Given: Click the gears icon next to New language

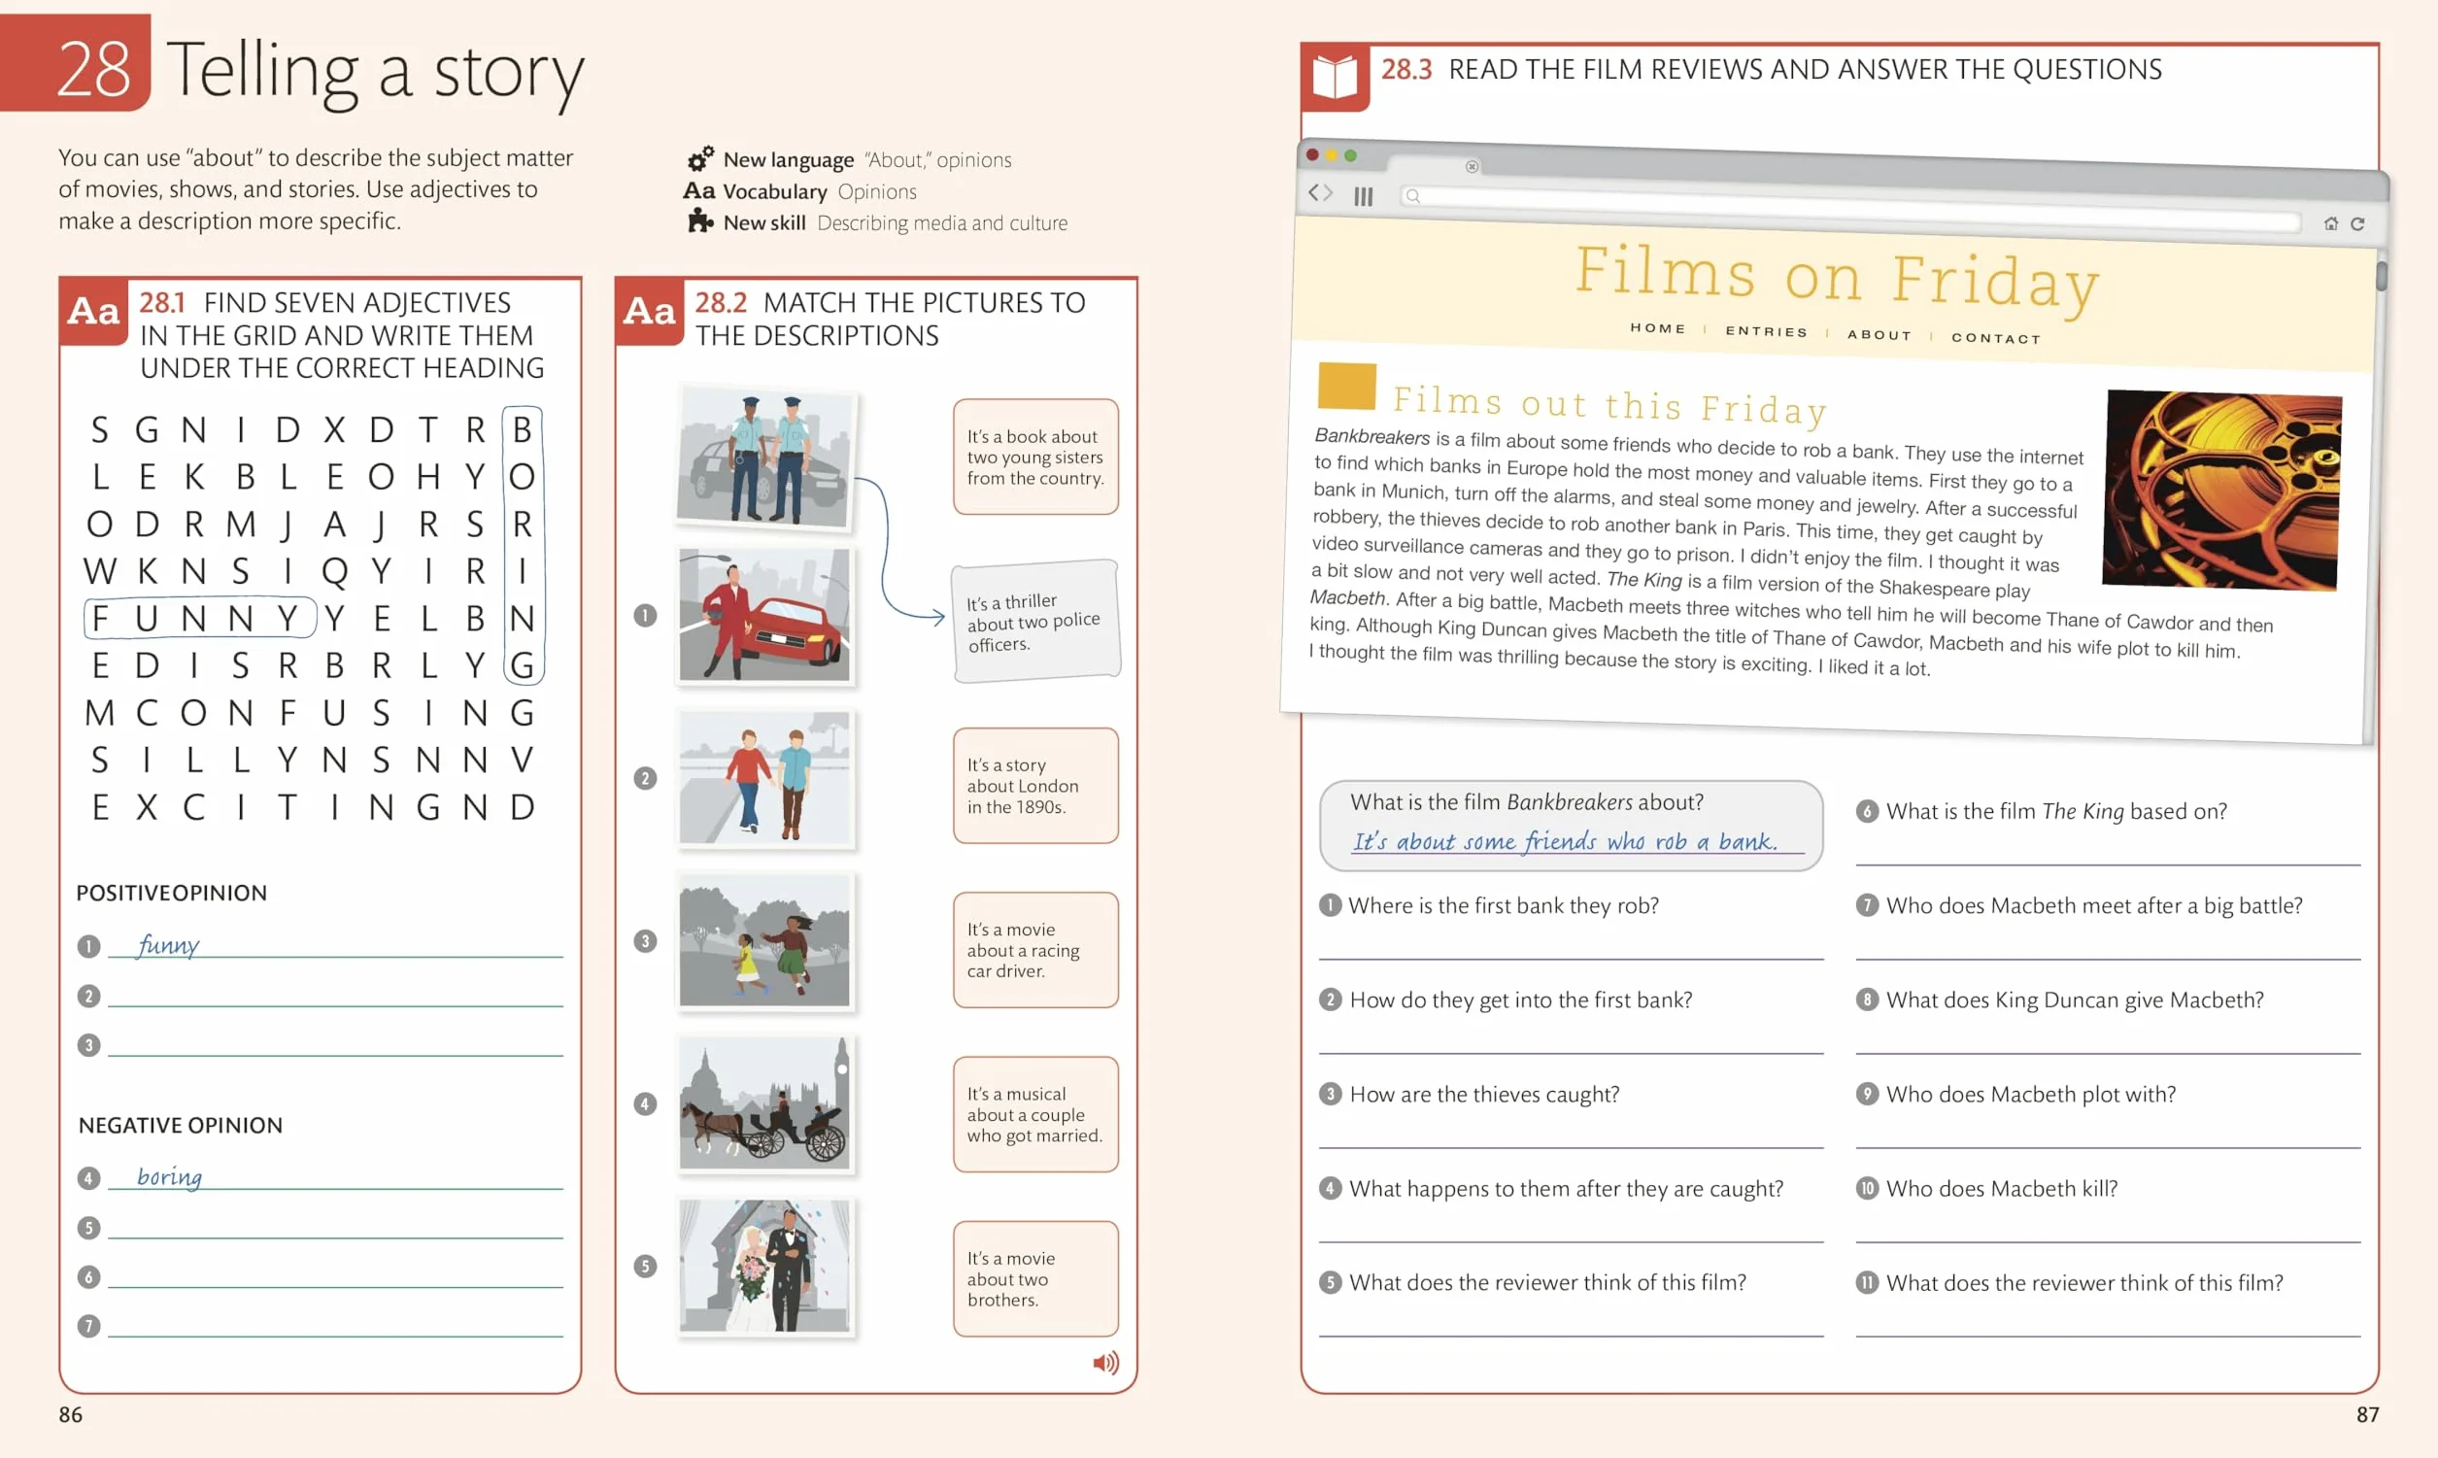Looking at the screenshot, I should (700, 158).
